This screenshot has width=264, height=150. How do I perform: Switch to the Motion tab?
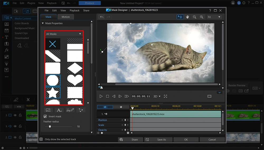pos(65,17)
